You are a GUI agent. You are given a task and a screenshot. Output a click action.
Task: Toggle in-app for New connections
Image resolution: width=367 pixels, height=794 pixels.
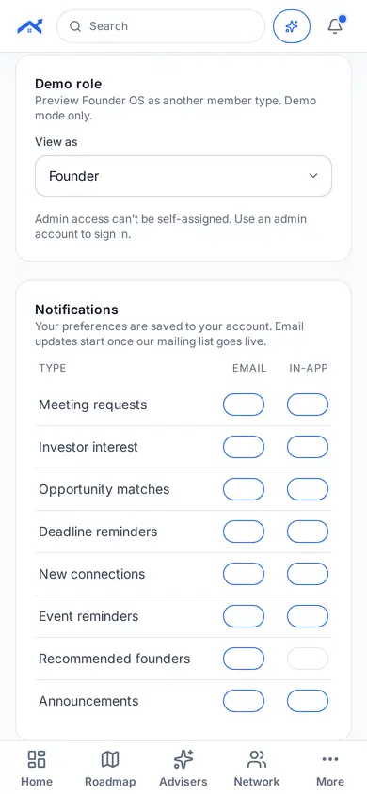308,574
